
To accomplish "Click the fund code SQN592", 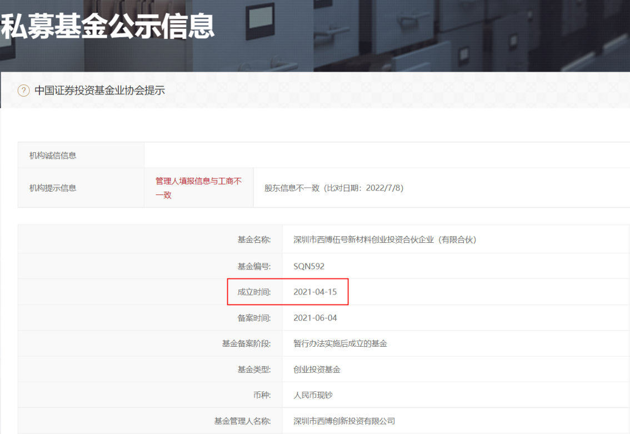I will [x=308, y=266].
